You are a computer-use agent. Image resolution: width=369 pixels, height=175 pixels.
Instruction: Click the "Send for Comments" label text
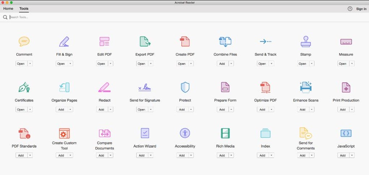coord(306,145)
